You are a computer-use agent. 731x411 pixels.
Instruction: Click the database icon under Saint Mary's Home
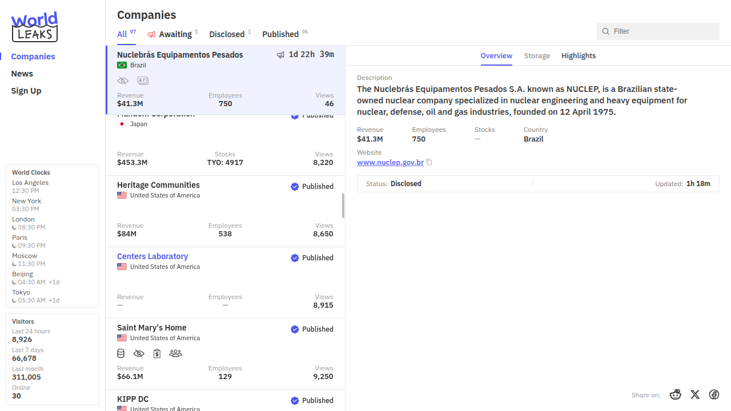click(x=121, y=353)
